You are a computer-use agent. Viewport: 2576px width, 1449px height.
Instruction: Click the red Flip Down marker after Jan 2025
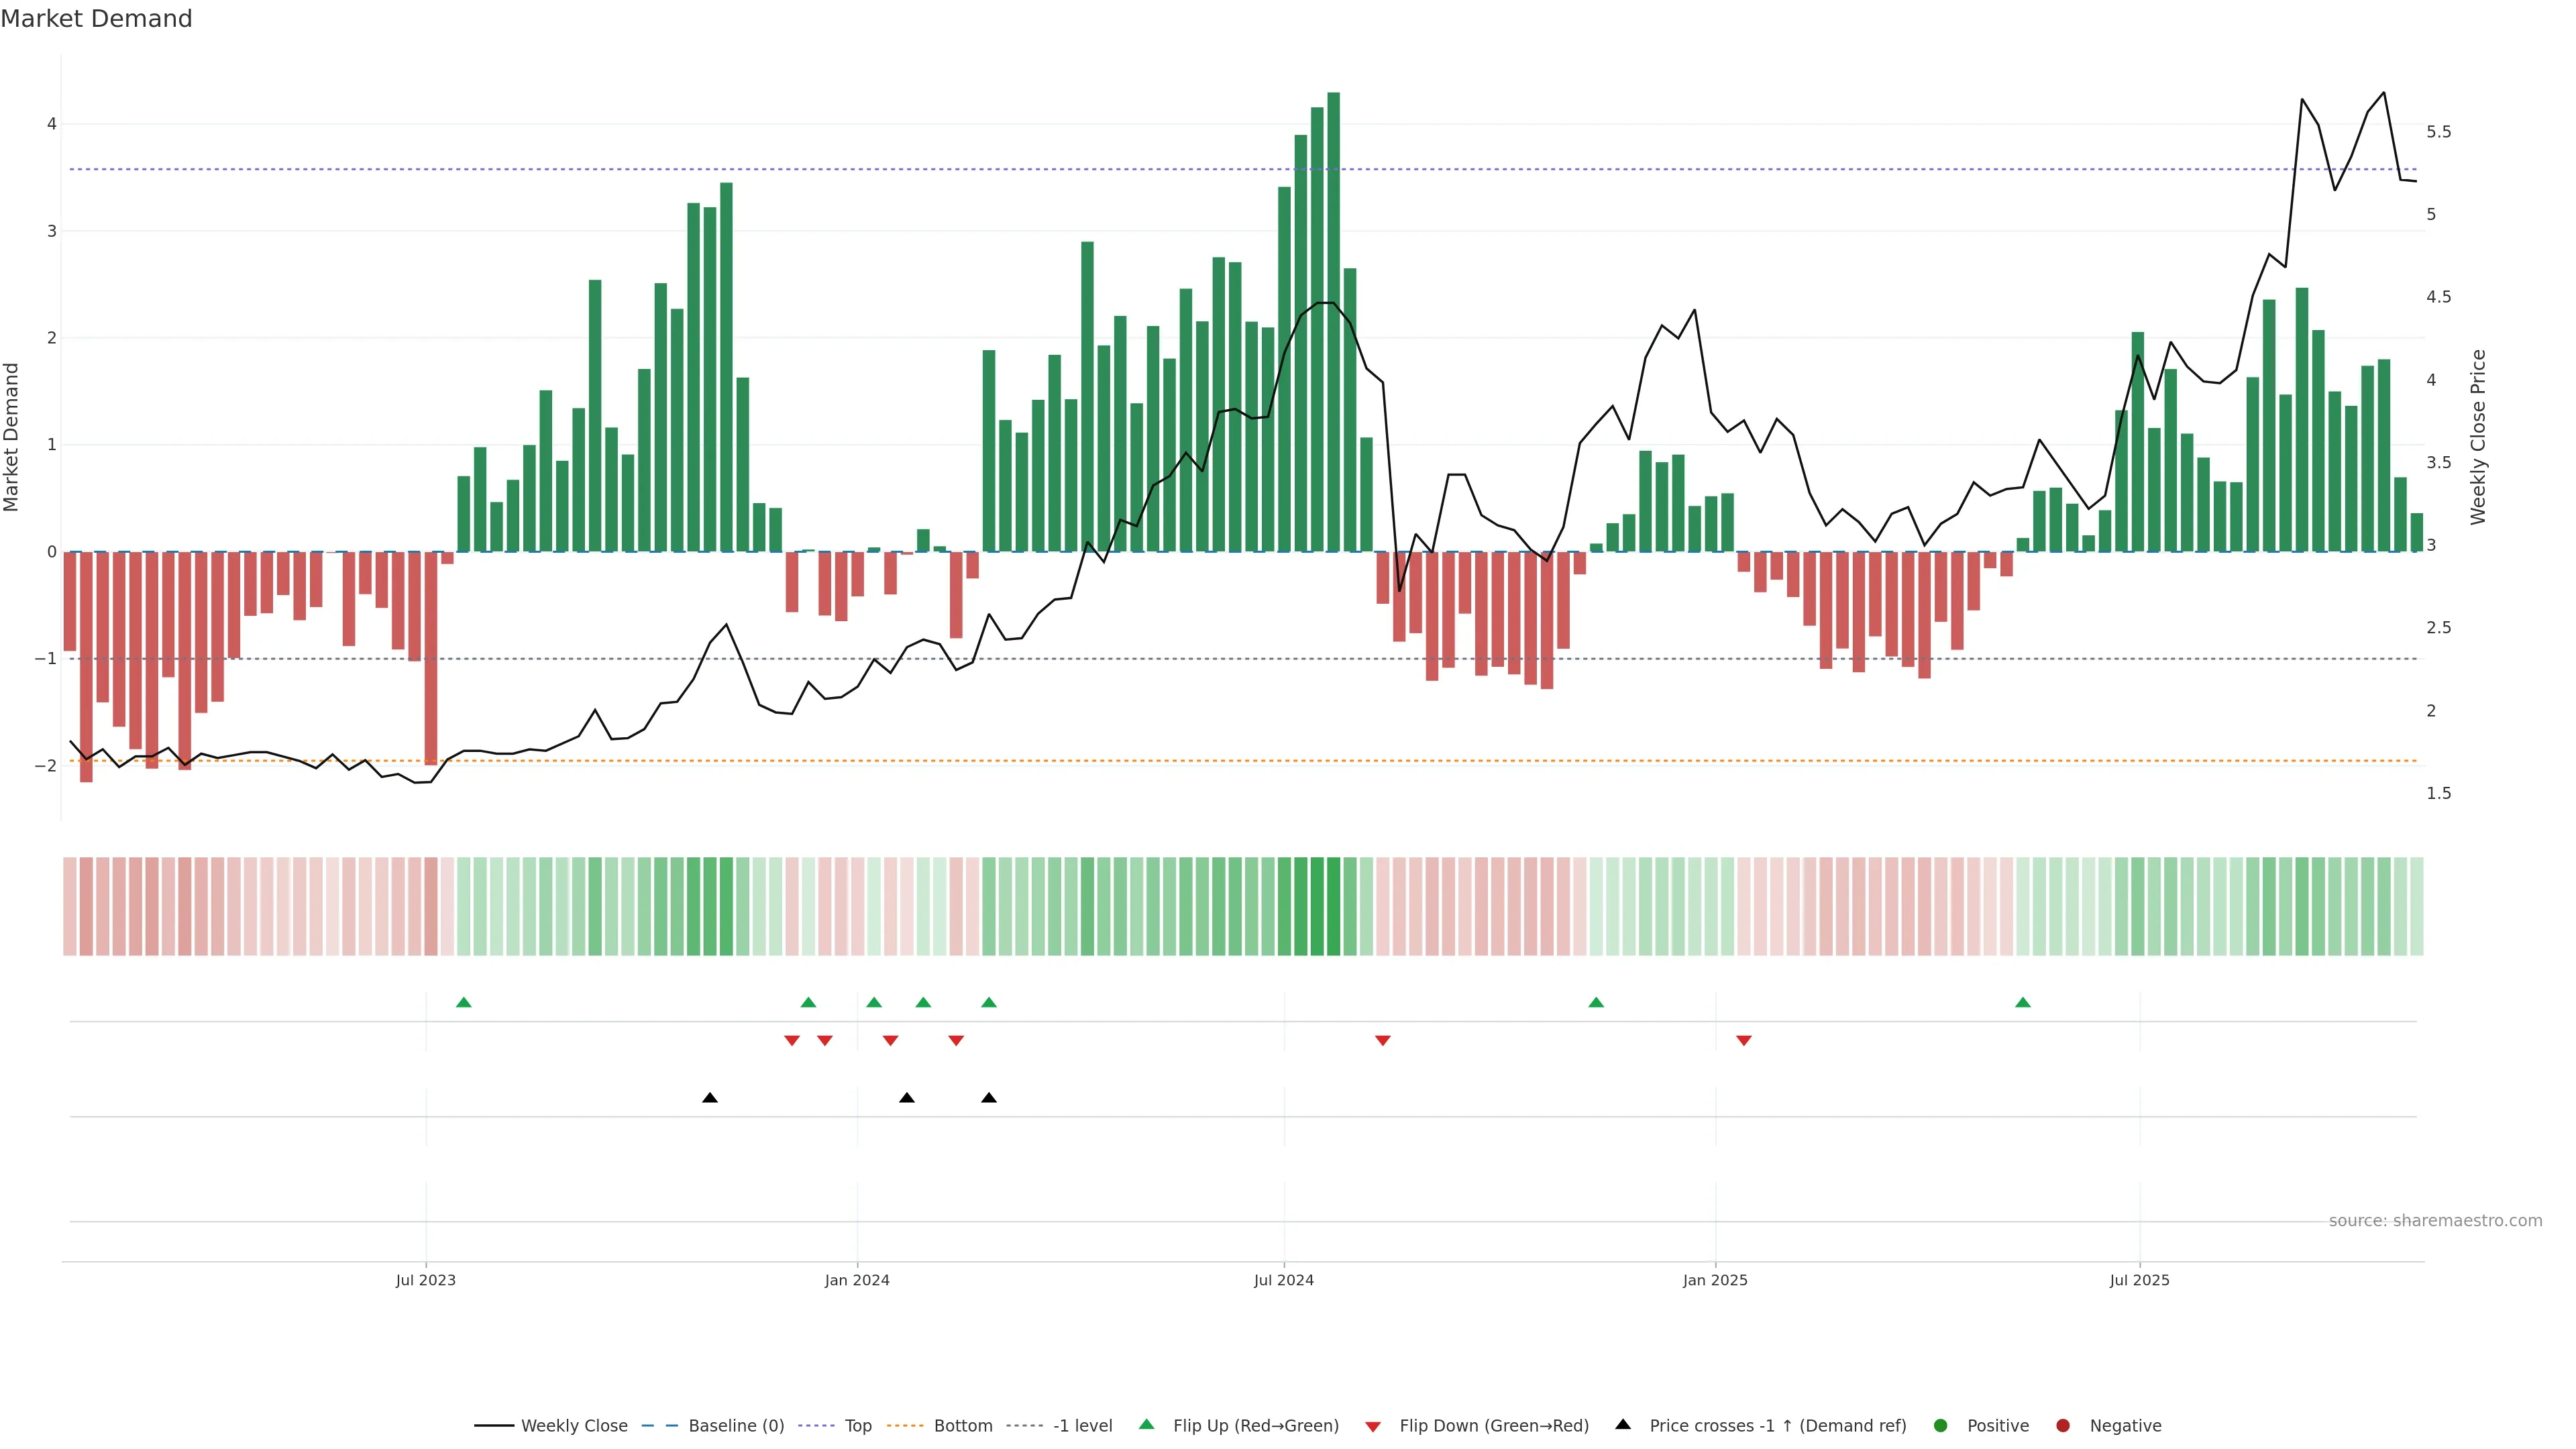1744,1041
